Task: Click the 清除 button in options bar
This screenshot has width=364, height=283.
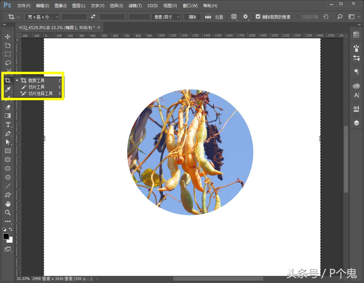Action: pyautogui.click(x=192, y=16)
